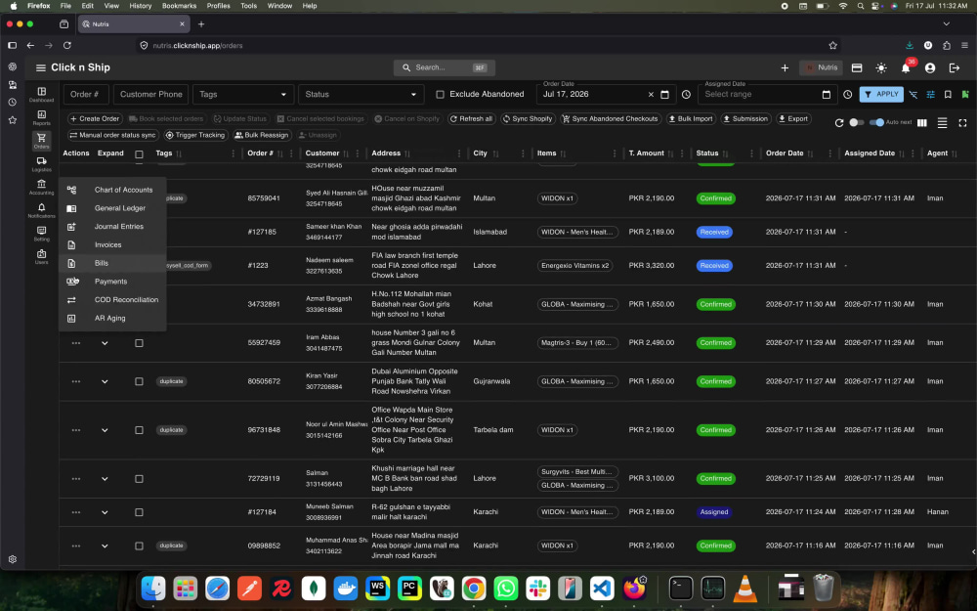Viewport: 977px width, 611px height.
Task: Open advanced filter sliders icon
Action: coord(930,94)
